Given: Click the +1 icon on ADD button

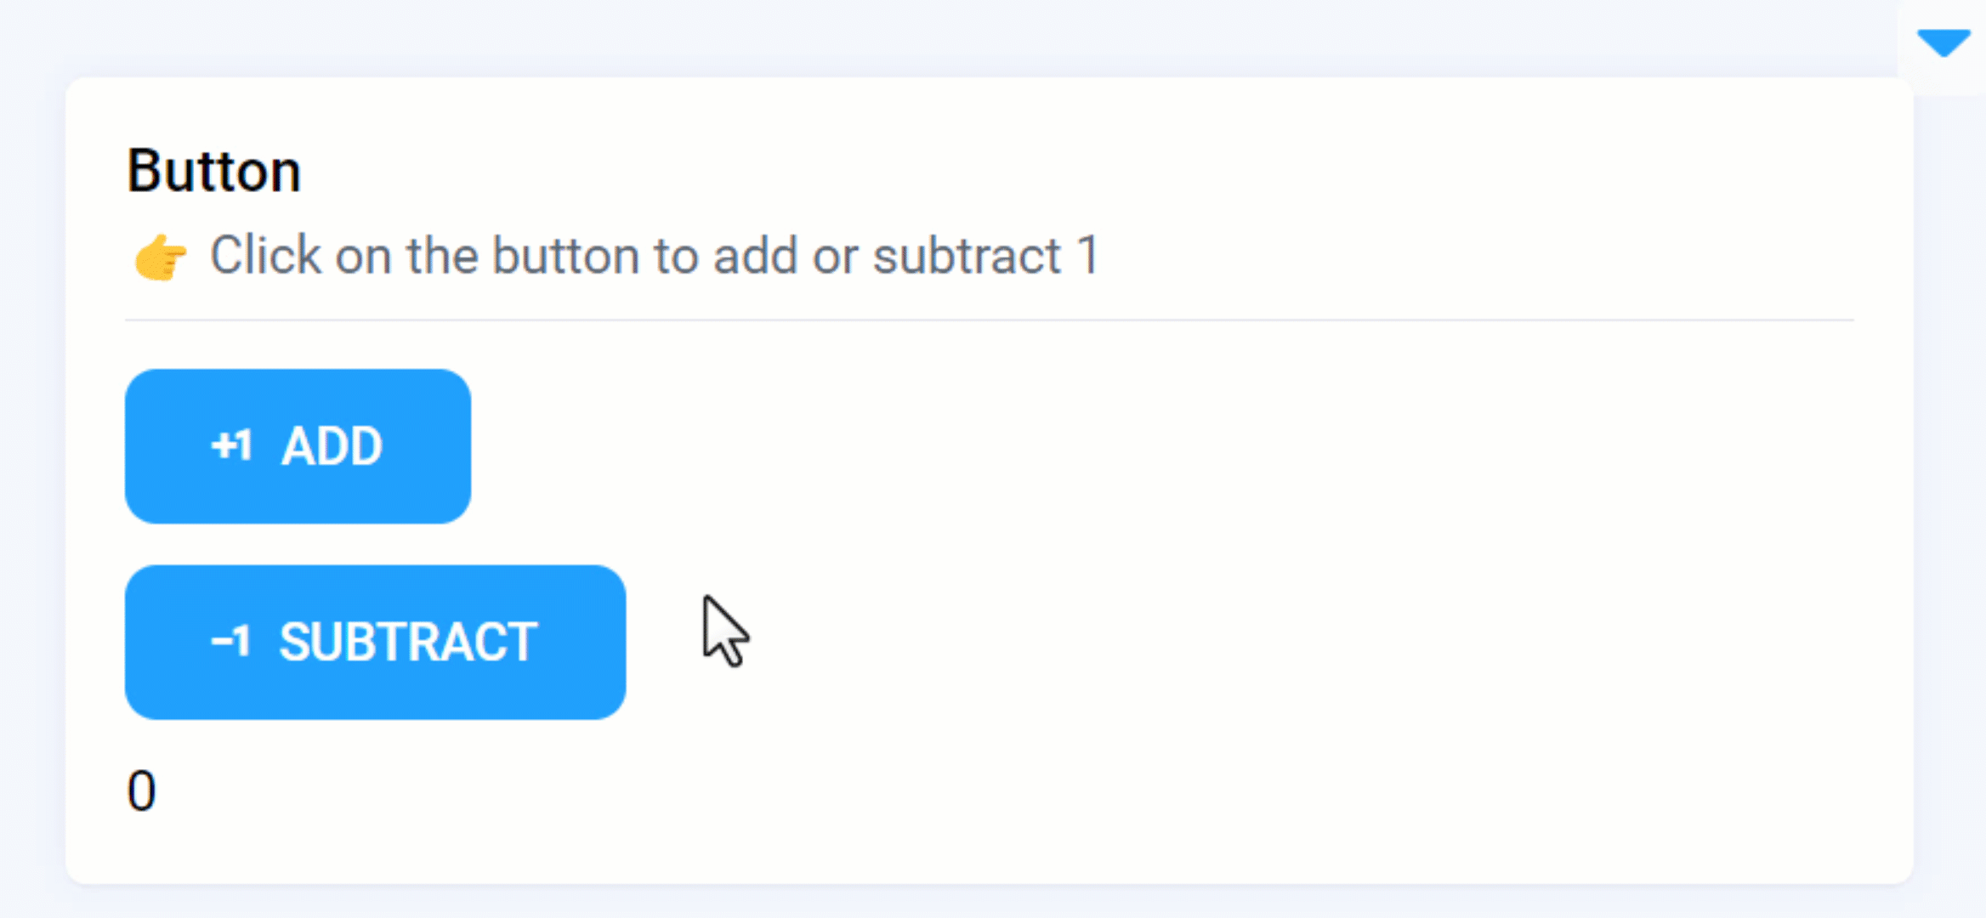Looking at the screenshot, I should tap(231, 445).
